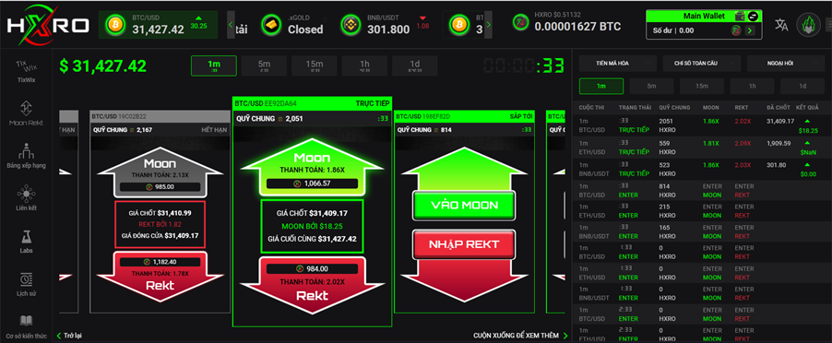Open TixWix from the sidebar

coord(26,72)
